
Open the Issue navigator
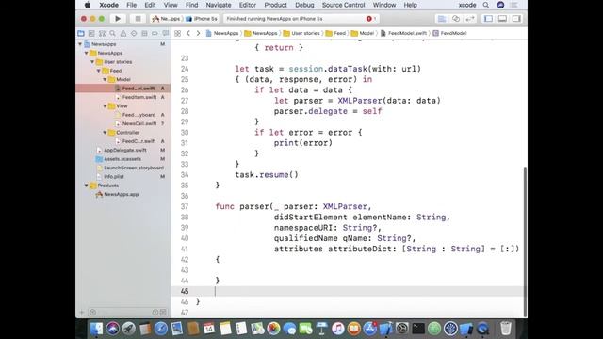coord(123,34)
